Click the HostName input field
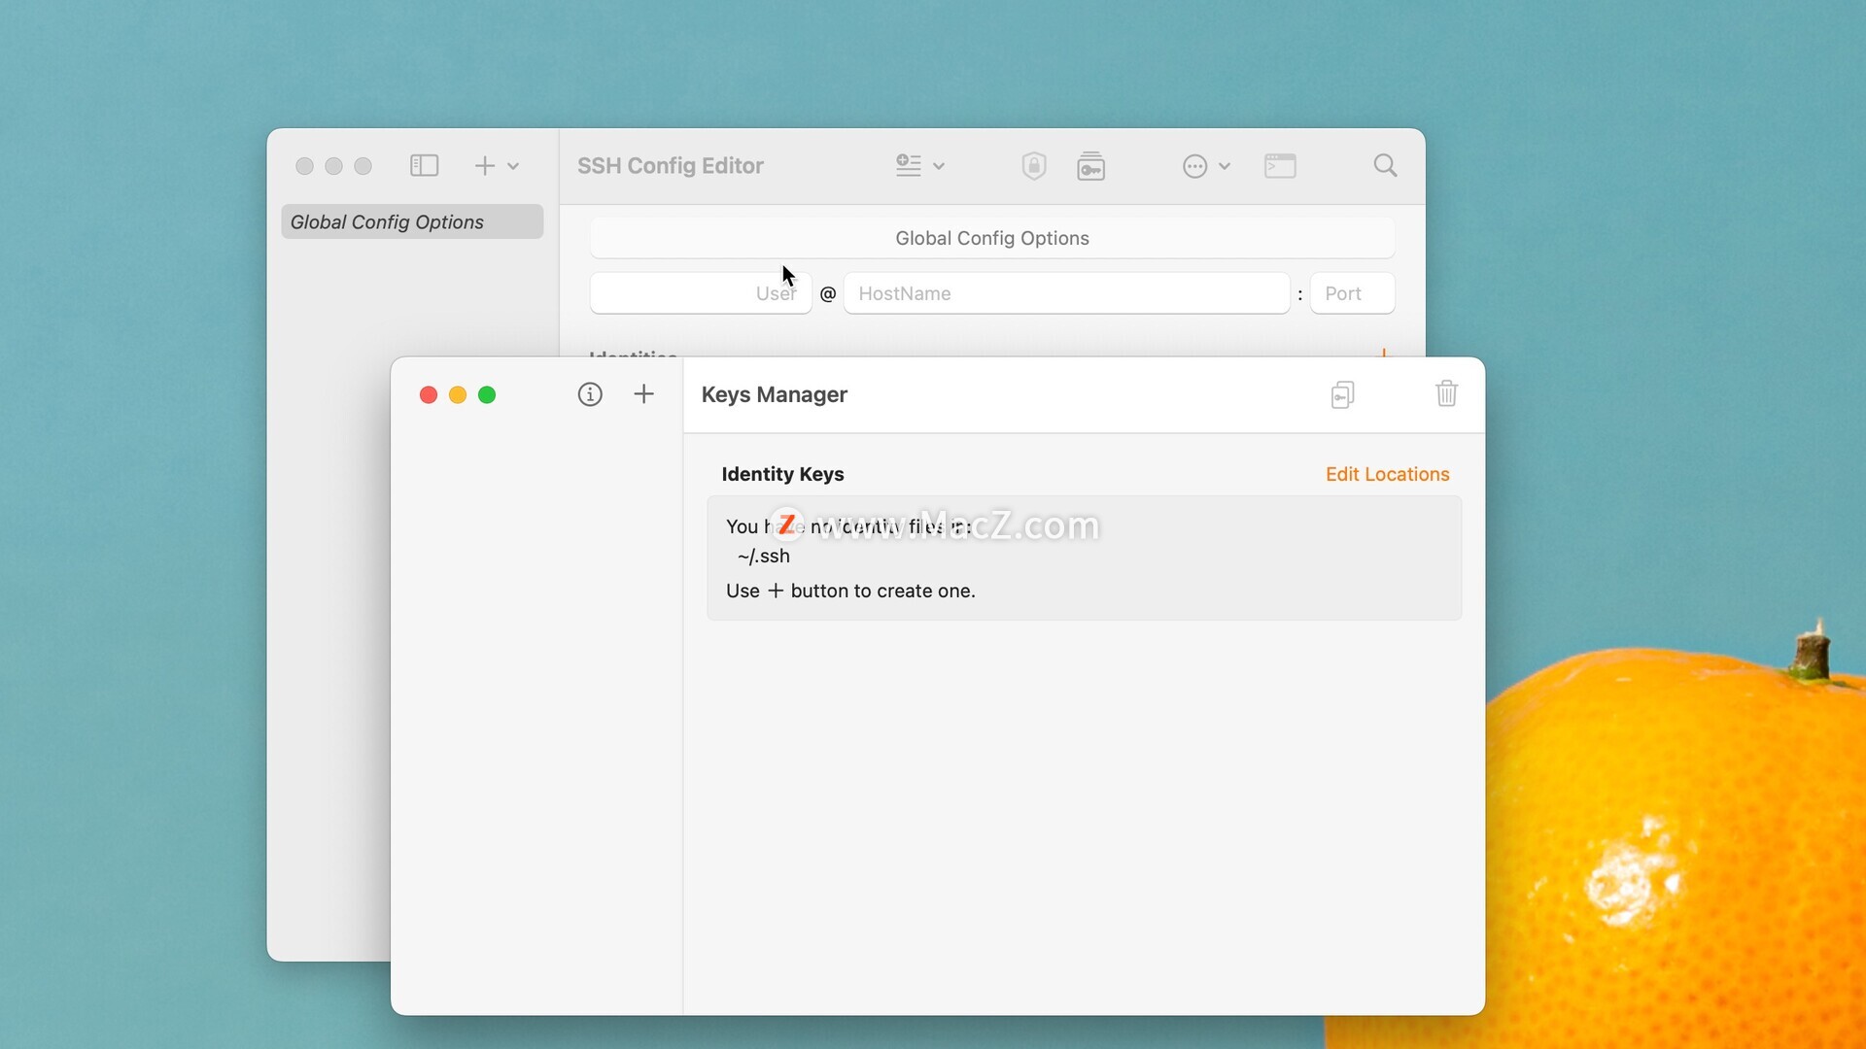The width and height of the screenshot is (1866, 1049). pos(1067,293)
